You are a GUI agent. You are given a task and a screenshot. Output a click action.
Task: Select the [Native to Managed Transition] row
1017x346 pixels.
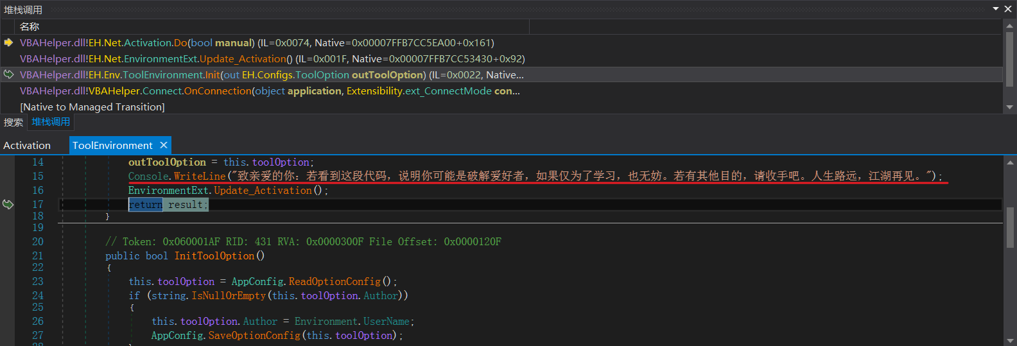pos(501,107)
